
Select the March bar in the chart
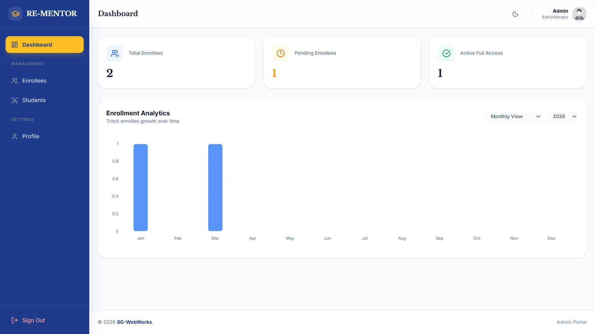tap(215, 187)
